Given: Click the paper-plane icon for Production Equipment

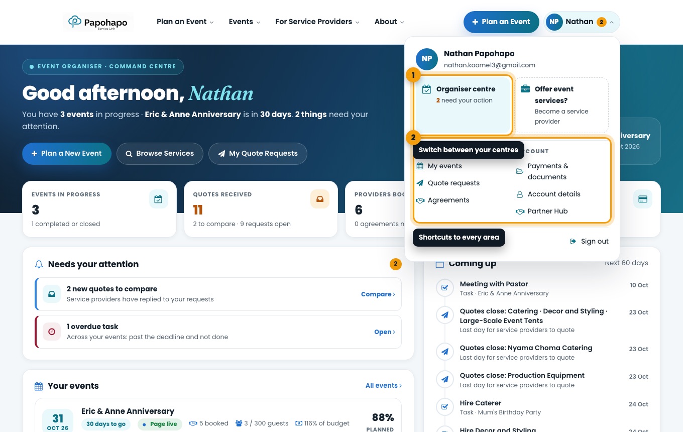Looking at the screenshot, I should 444,379.
